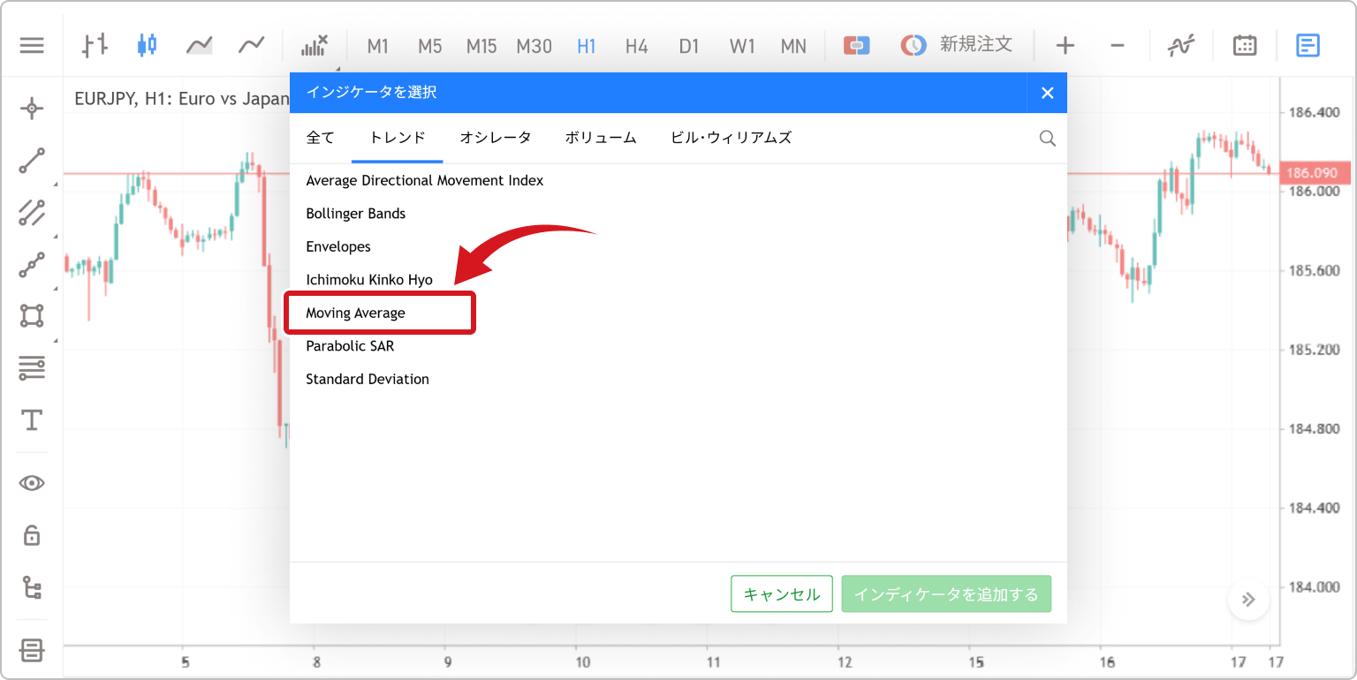Viewport: 1357px width, 680px height.
Task: Toggle one-click trading panel icon
Action: [x=856, y=45]
